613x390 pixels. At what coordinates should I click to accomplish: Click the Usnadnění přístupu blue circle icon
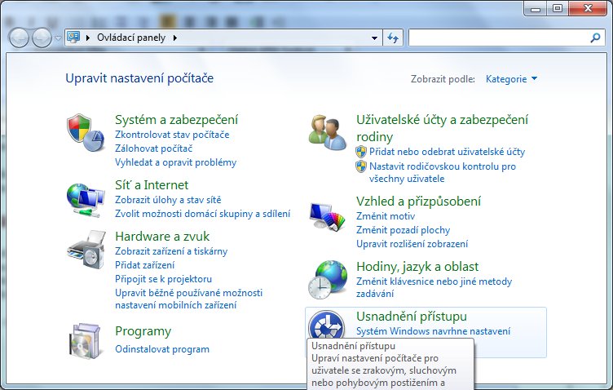click(326, 326)
